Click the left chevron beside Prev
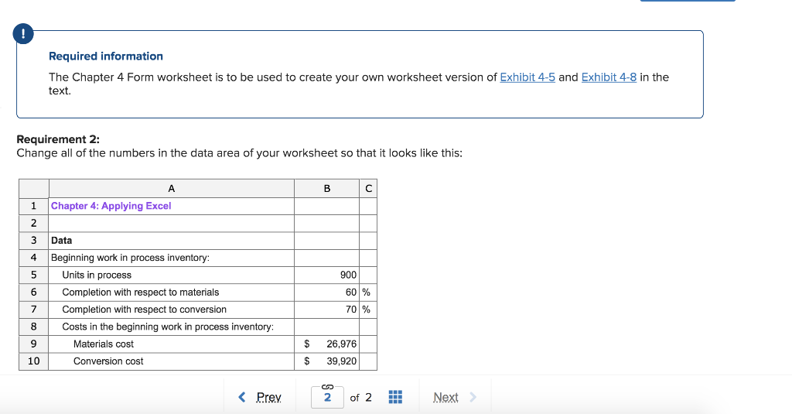Image resolution: width=792 pixels, height=414 pixels. [x=242, y=397]
